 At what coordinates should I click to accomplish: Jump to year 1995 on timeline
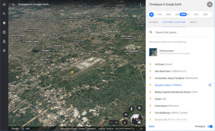[159, 14]
